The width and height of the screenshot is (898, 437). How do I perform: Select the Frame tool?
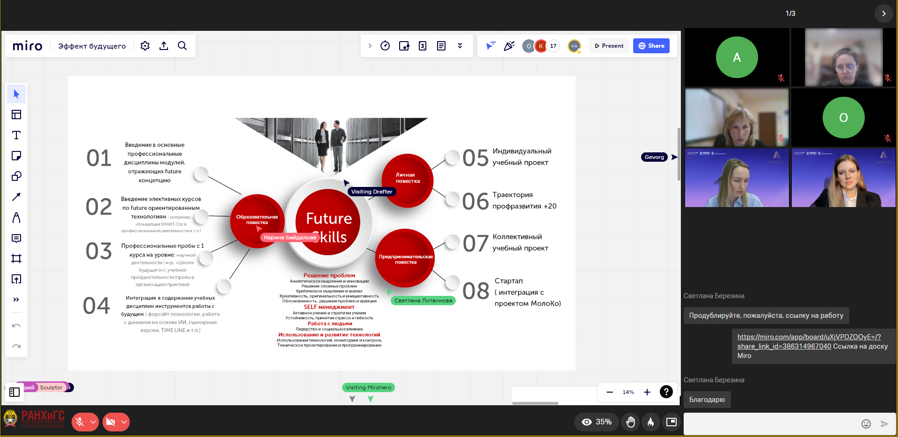click(x=16, y=258)
